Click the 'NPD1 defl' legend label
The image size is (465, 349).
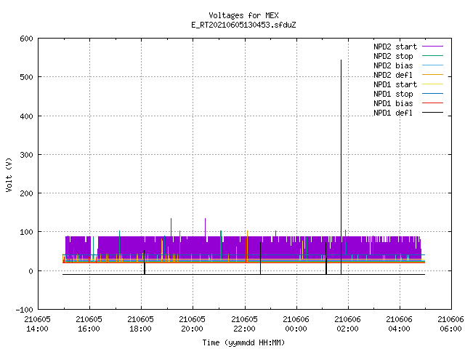coord(393,113)
